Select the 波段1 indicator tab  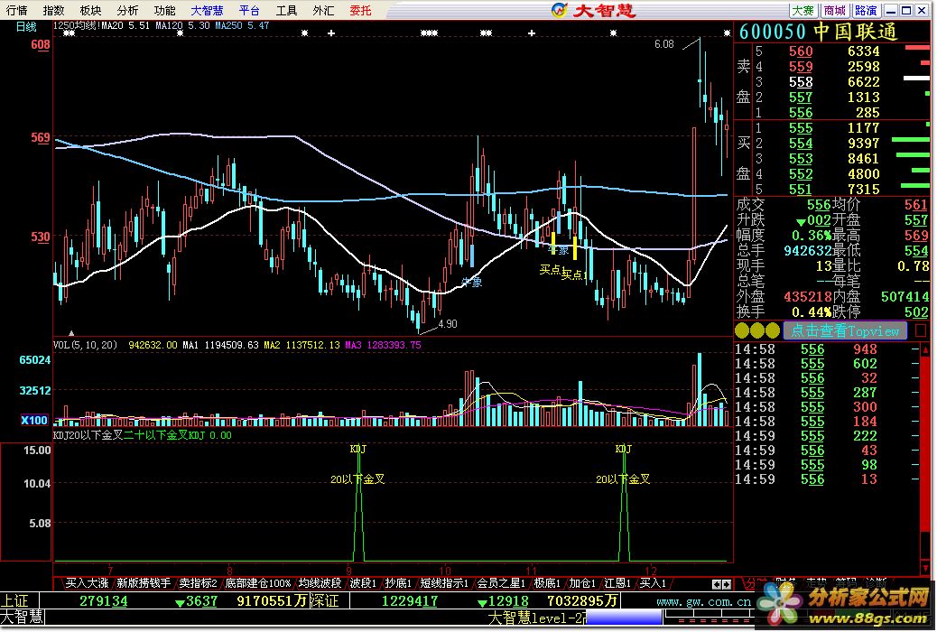click(x=363, y=583)
